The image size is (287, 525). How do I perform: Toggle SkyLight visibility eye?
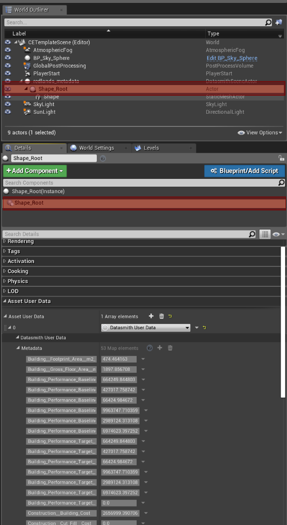[x=8, y=104]
